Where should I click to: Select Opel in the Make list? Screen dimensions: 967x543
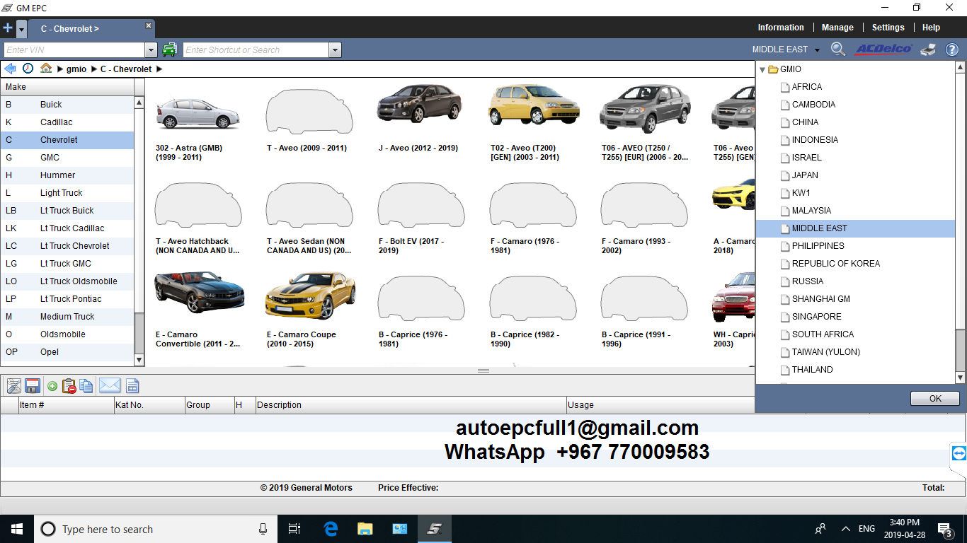pyautogui.click(x=67, y=352)
